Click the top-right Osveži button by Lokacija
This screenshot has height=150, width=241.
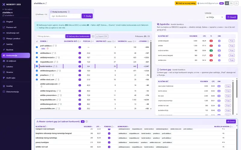[231, 17]
